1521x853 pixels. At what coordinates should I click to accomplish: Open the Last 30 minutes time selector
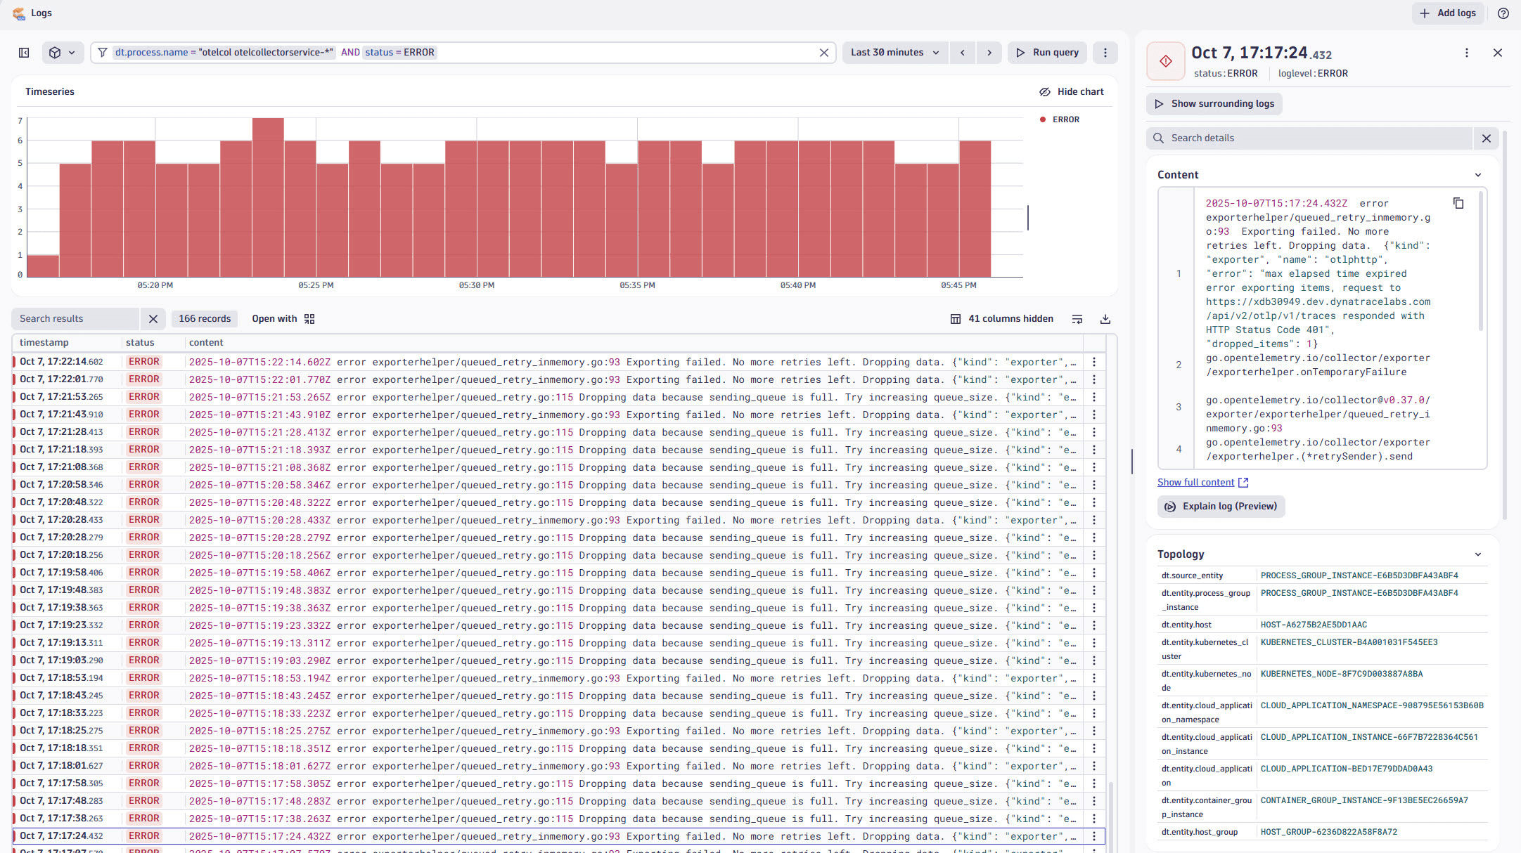[x=894, y=52]
